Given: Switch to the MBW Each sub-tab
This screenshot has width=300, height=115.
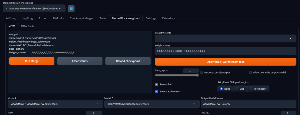Looking at the screenshot, I should [x=27, y=26].
